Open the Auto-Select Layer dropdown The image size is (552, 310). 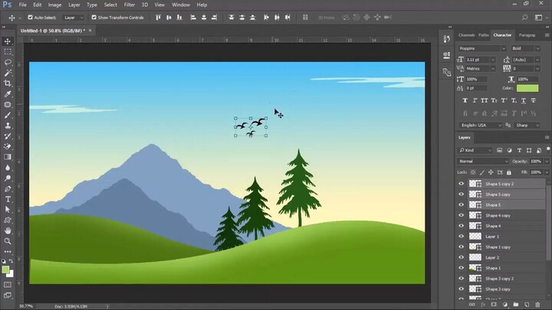(74, 18)
